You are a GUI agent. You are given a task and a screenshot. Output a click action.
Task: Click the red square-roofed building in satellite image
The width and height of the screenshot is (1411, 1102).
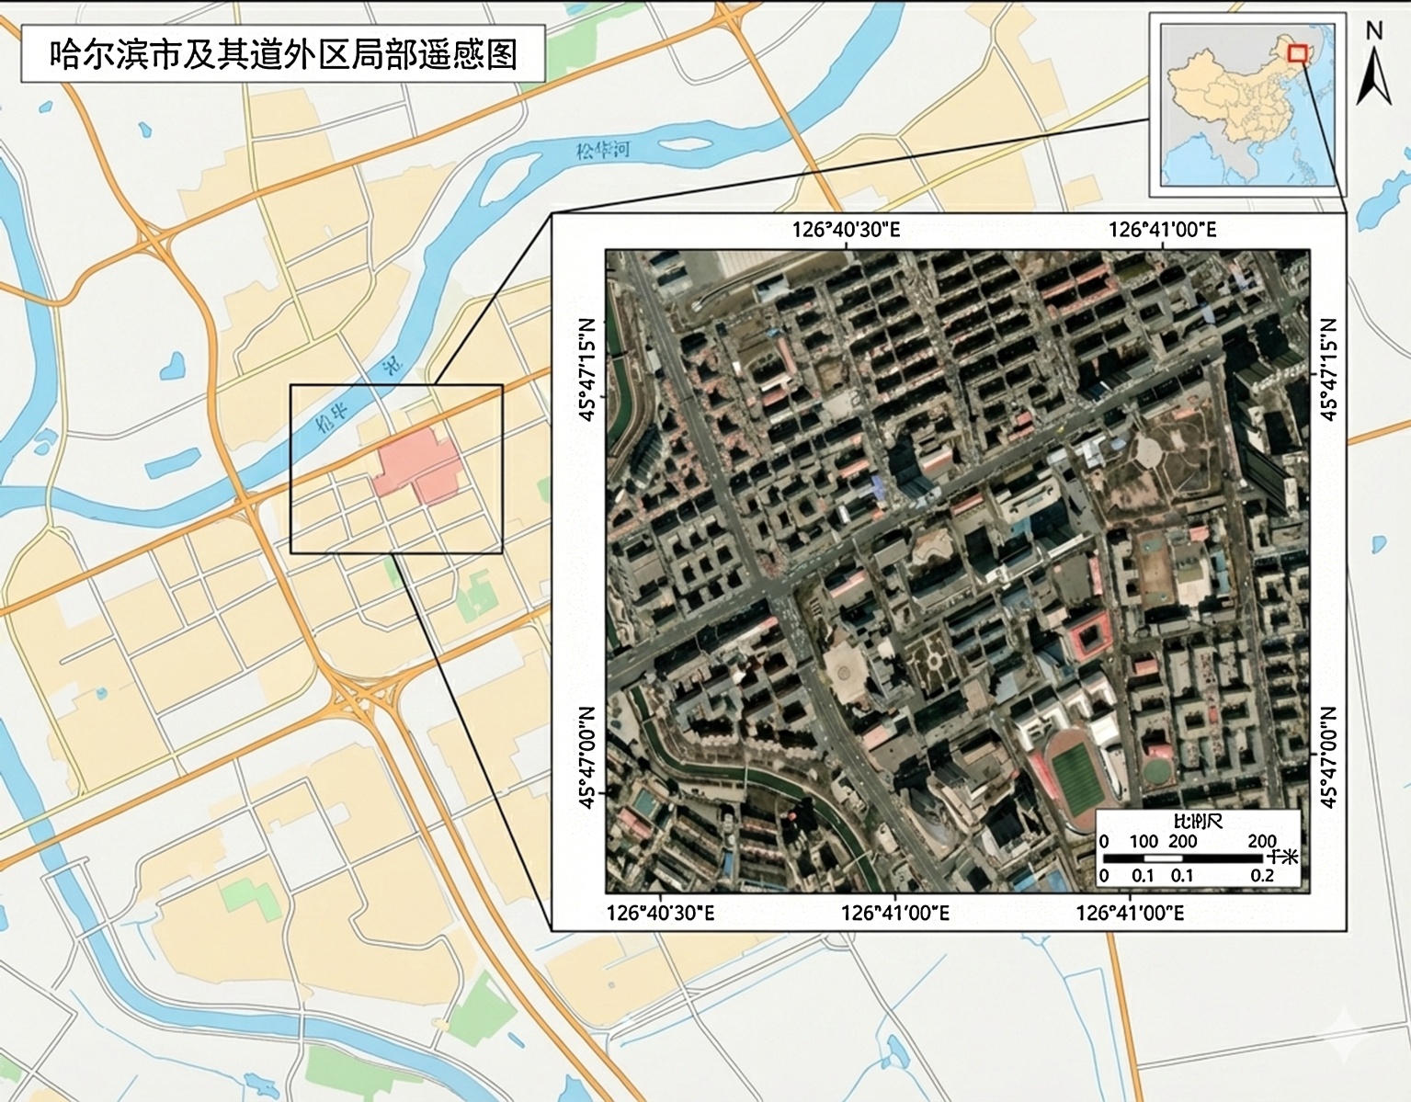(1090, 636)
